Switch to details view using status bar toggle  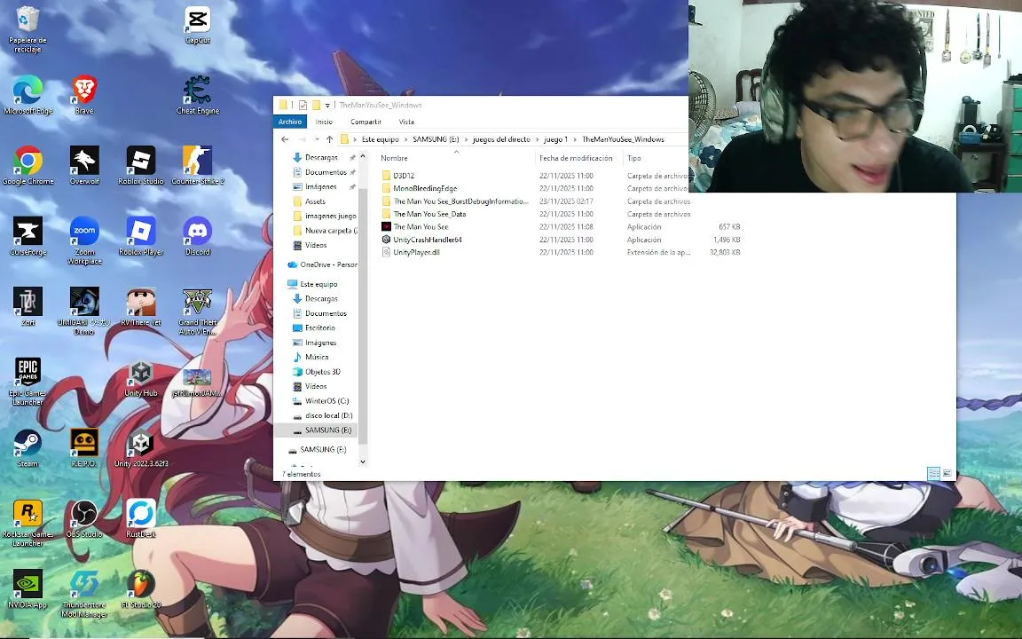[x=933, y=473]
